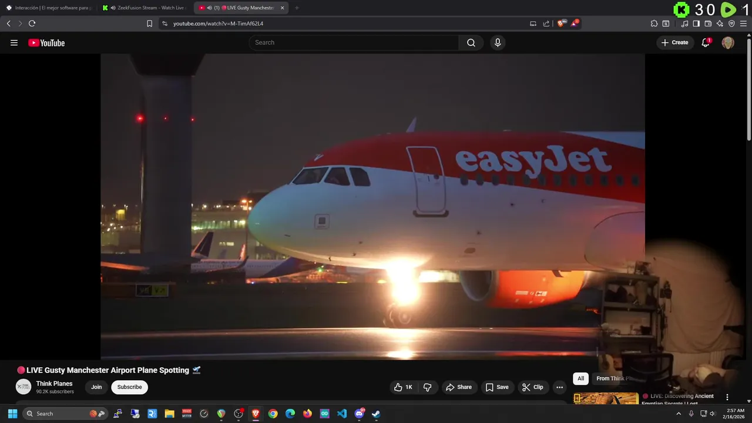
Task: Open Discord from the taskbar
Action: coord(359,414)
